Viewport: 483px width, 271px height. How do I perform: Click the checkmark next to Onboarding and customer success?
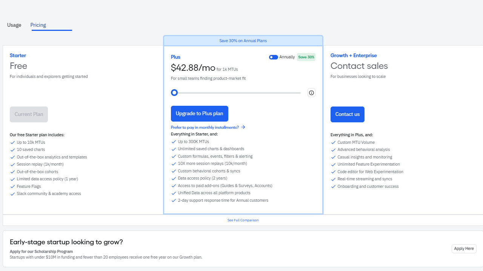(x=334, y=187)
